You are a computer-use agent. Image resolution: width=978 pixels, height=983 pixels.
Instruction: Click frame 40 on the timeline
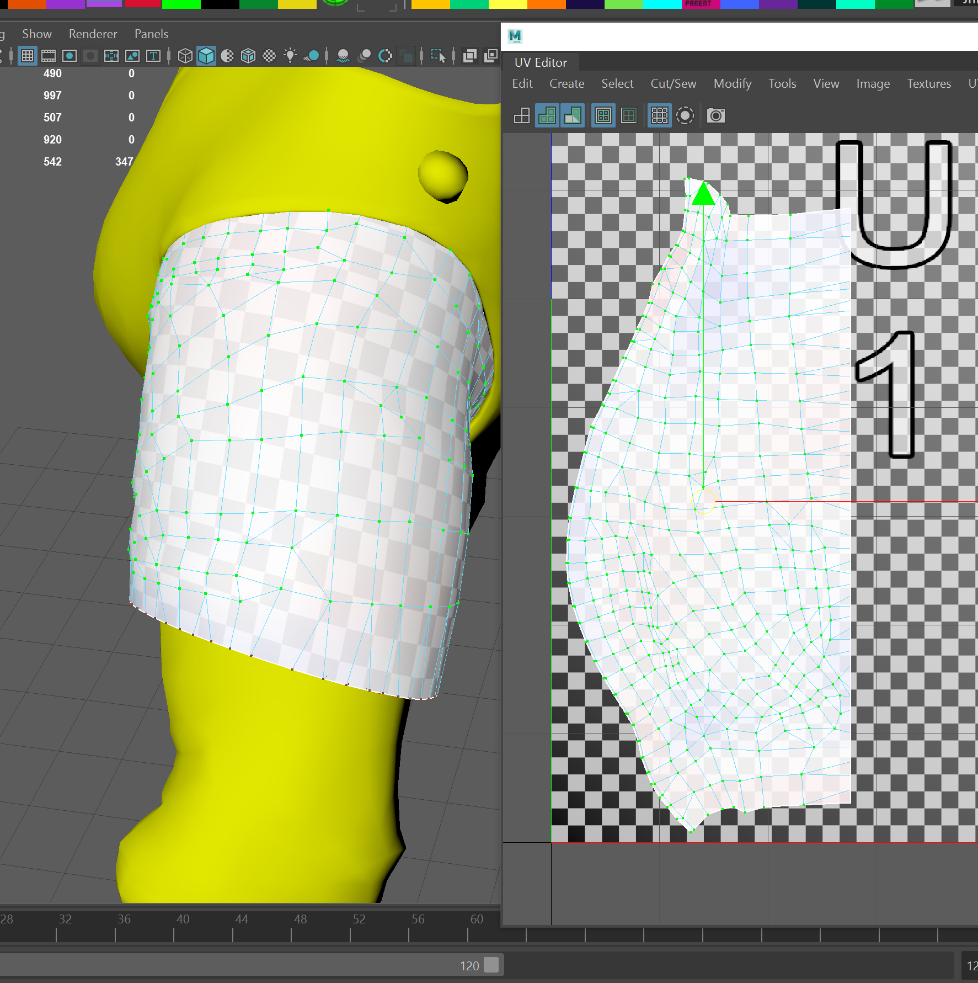click(x=183, y=919)
